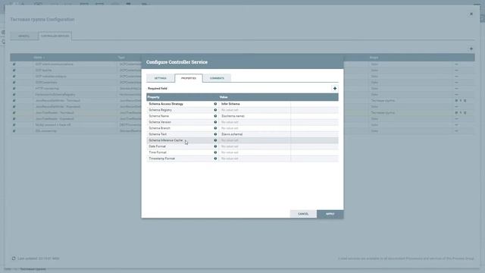Show help for Schema Inference Cache
The height and width of the screenshot is (273, 485).
(x=215, y=140)
